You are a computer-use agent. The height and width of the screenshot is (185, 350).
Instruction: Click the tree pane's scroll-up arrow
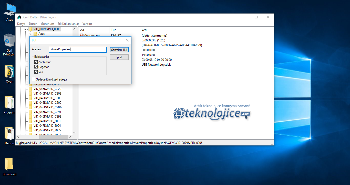75,29
